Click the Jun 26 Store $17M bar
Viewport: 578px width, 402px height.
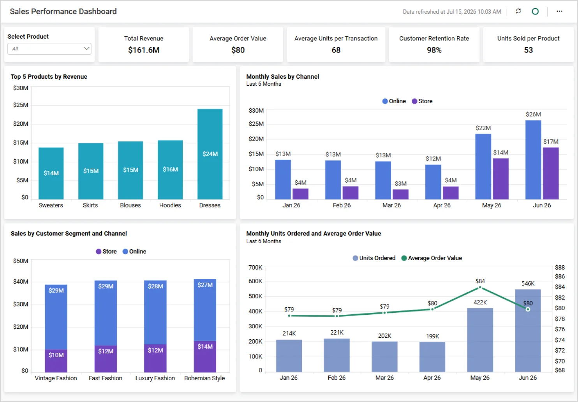coord(551,173)
